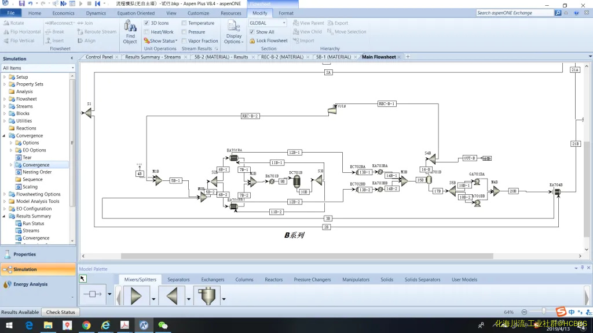Image resolution: width=593 pixels, height=333 pixels.
Task: Click the Windows Start button
Action: coord(9,325)
